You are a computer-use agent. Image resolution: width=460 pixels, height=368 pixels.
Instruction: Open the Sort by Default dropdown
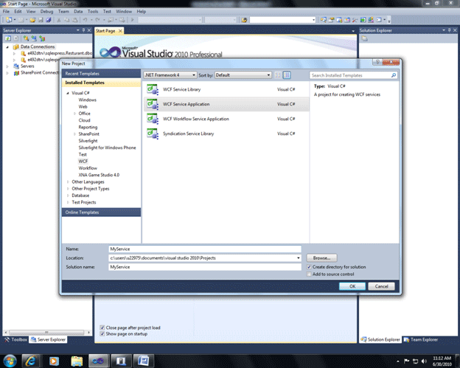coord(243,75)
